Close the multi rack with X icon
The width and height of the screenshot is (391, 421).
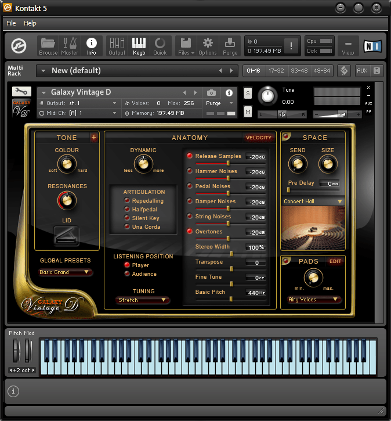(x=376, y=71)
